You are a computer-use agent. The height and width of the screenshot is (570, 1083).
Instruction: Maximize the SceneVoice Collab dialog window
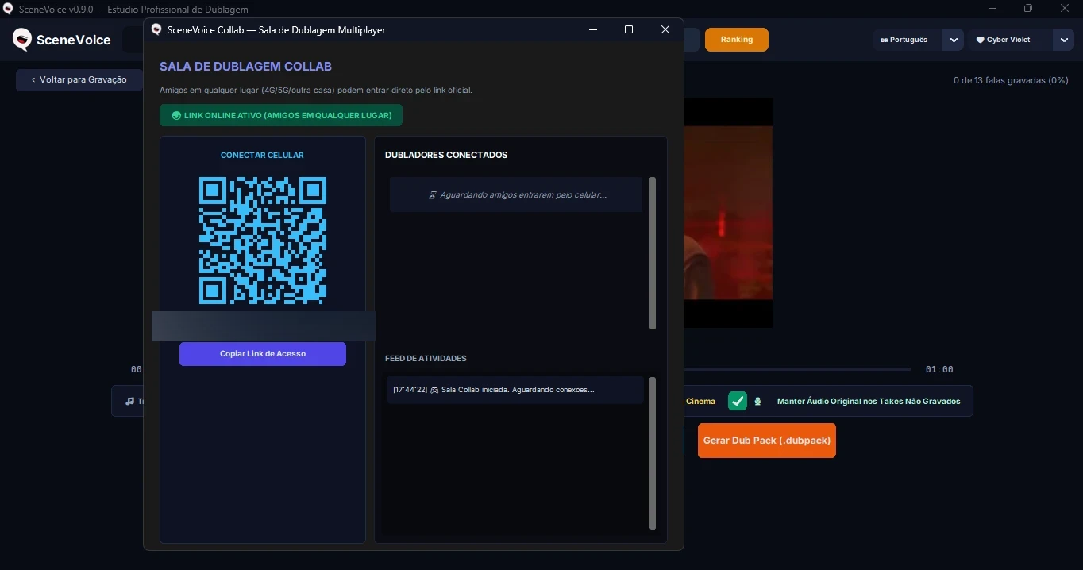[629, 29]
